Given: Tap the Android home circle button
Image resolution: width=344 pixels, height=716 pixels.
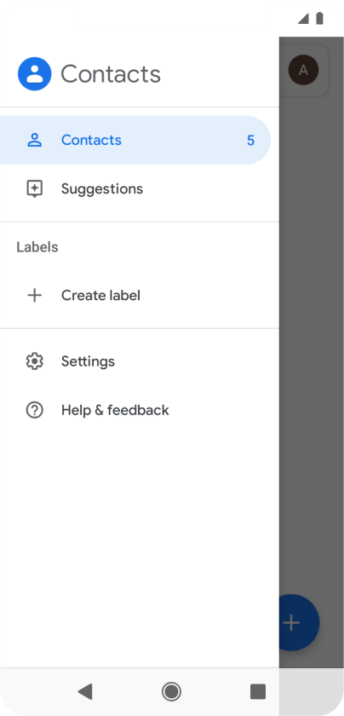Looking at the screenshot, I should (x=171, y=692).
